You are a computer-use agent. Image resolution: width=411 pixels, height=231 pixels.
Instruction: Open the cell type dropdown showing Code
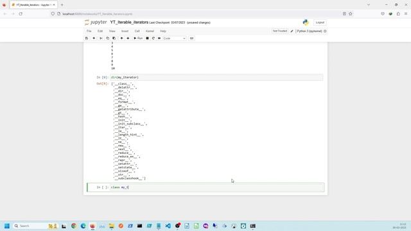(174, 38)
